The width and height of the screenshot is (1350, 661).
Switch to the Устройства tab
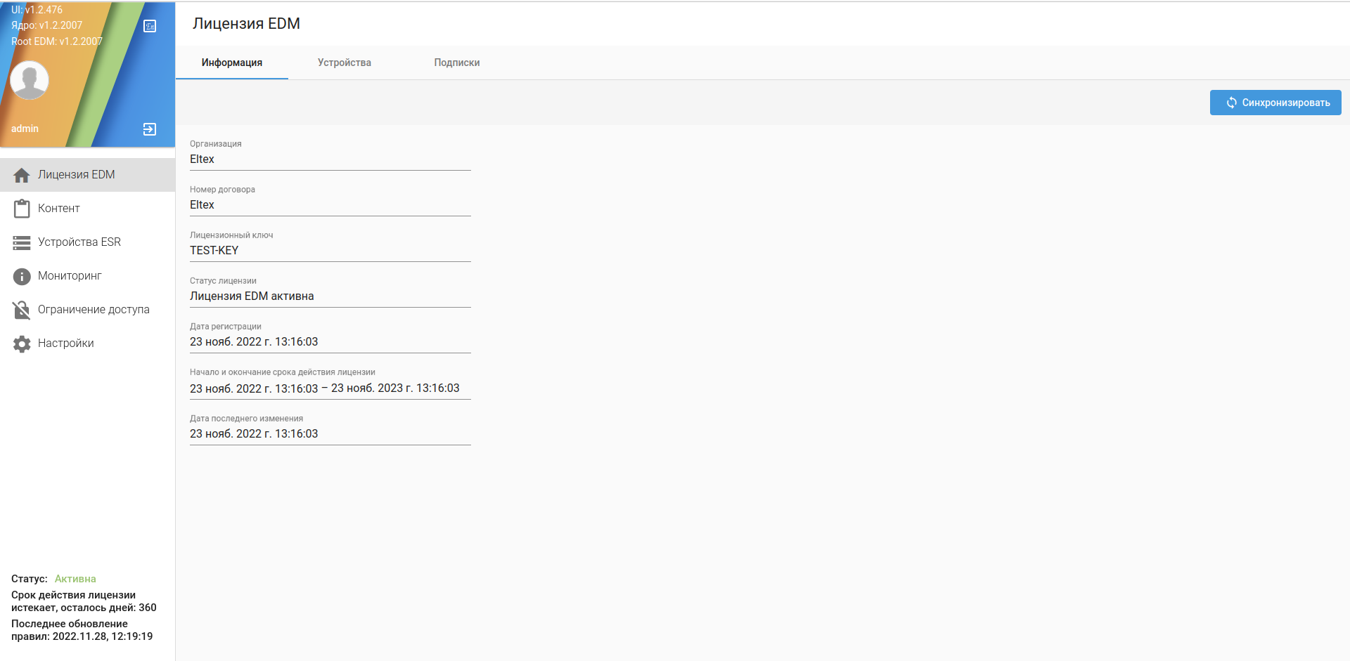[x=345, y=63]
